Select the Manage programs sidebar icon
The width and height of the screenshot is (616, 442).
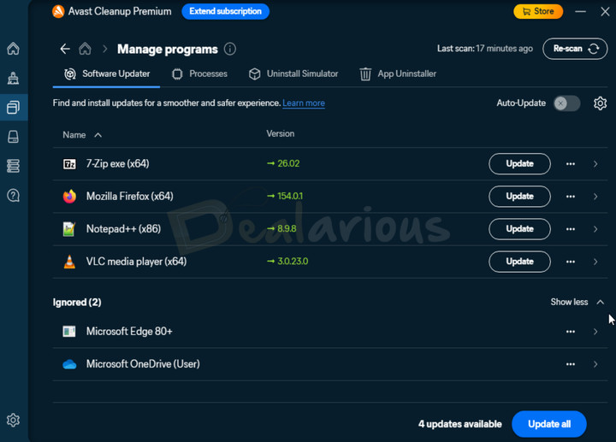pos(13,107)
